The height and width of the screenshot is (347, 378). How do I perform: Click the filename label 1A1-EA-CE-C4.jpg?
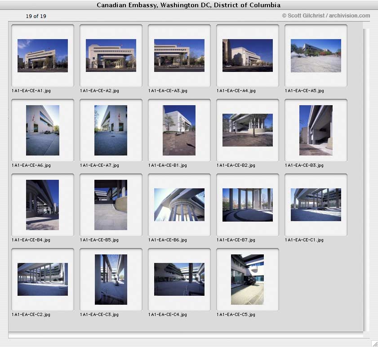click(168, 315)
